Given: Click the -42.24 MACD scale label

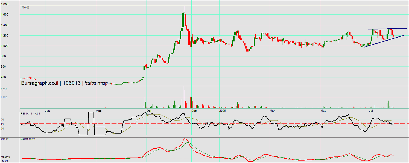Looking at the screenshot, I should [4, 161].
